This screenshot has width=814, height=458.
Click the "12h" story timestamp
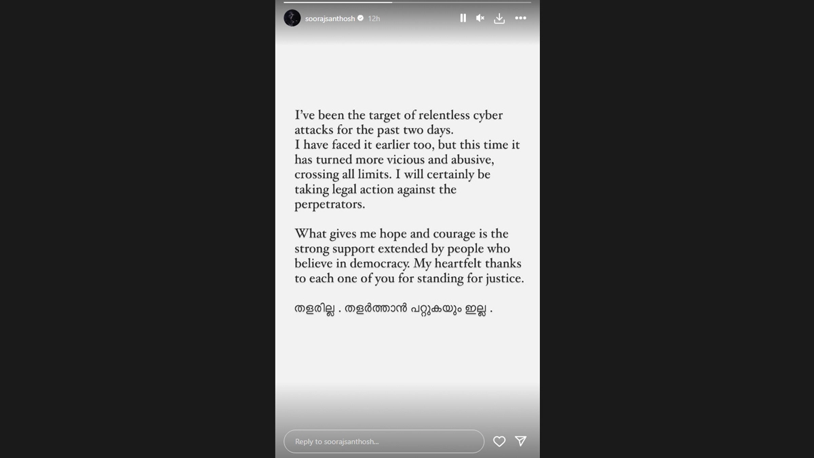(374, 18)
